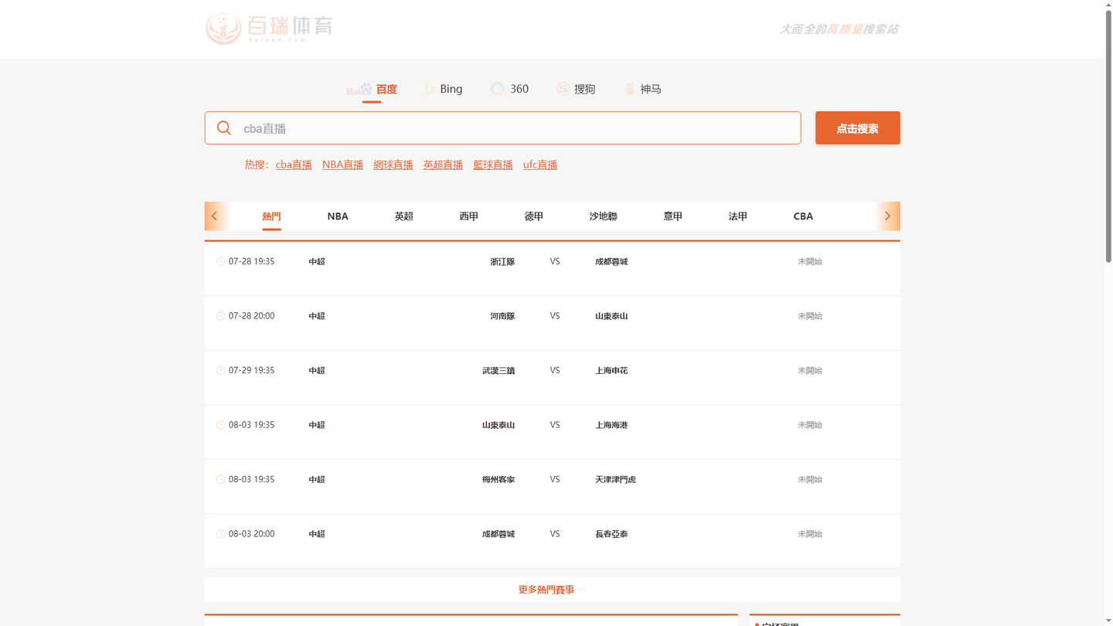1113x626 pixels.
Task: Select the 搜狗 search engine tab
Action: 576,89
